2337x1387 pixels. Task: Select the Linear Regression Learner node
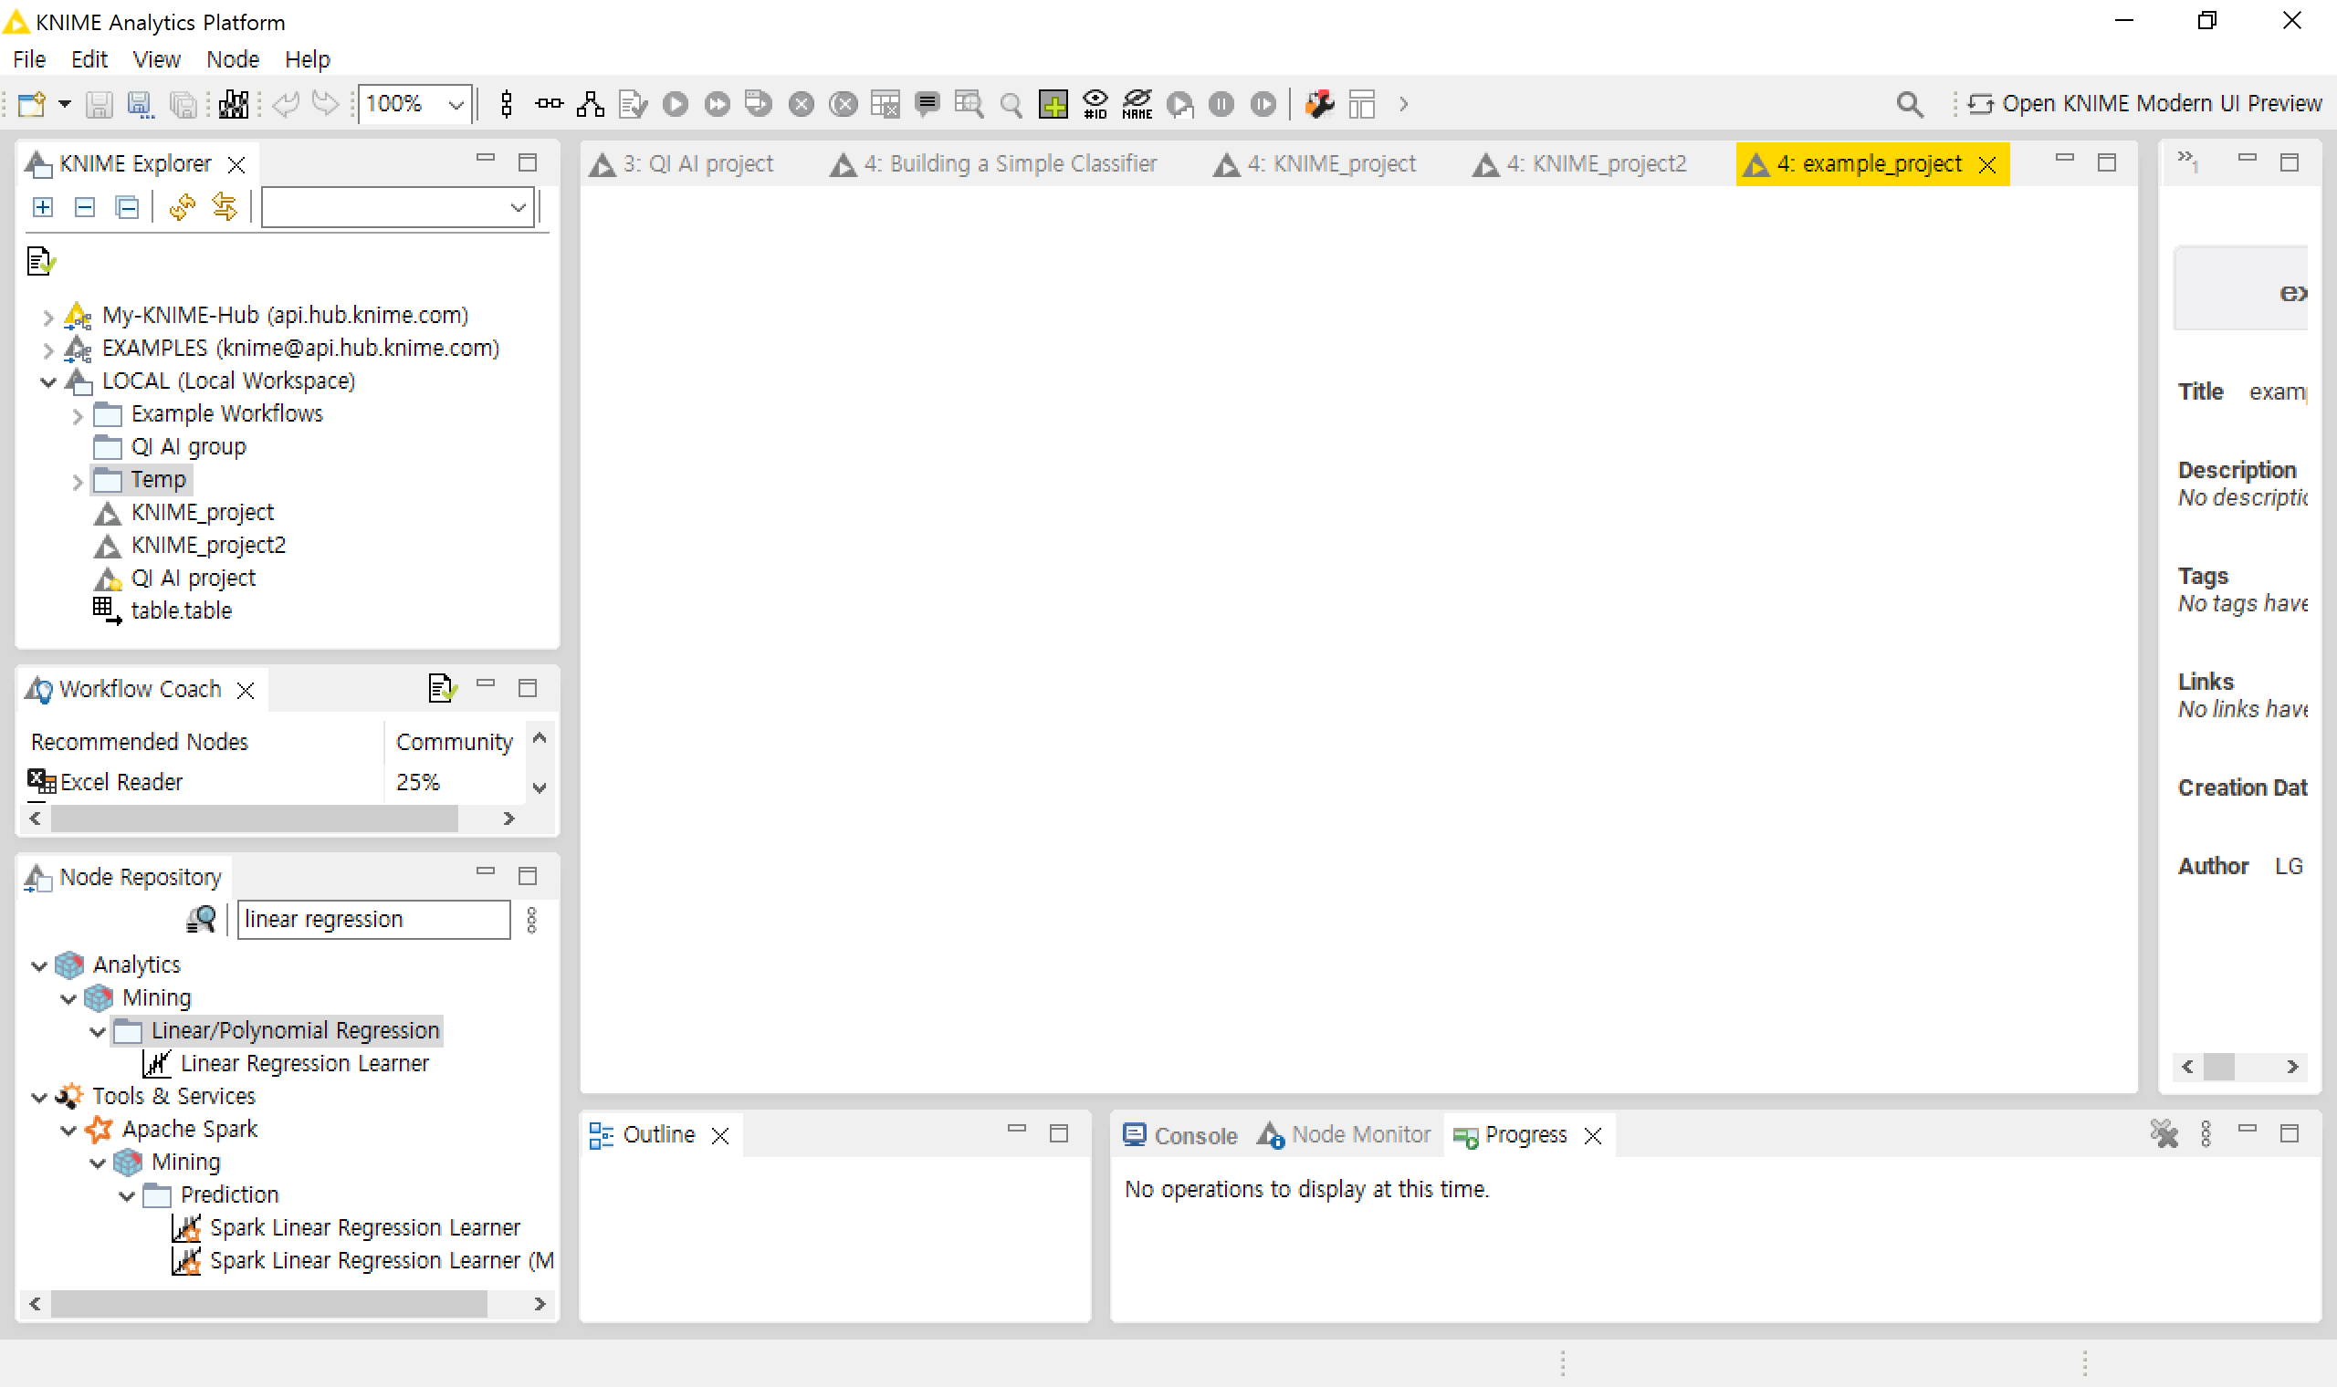click(304, 1064)
